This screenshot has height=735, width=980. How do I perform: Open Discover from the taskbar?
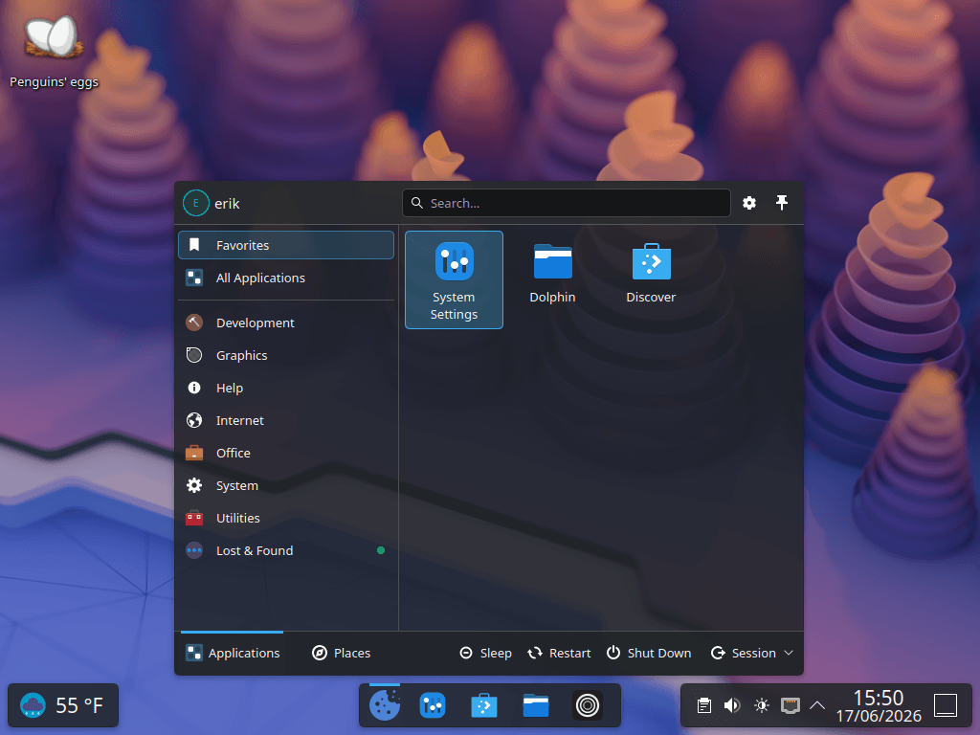click(x=483, y=705)
